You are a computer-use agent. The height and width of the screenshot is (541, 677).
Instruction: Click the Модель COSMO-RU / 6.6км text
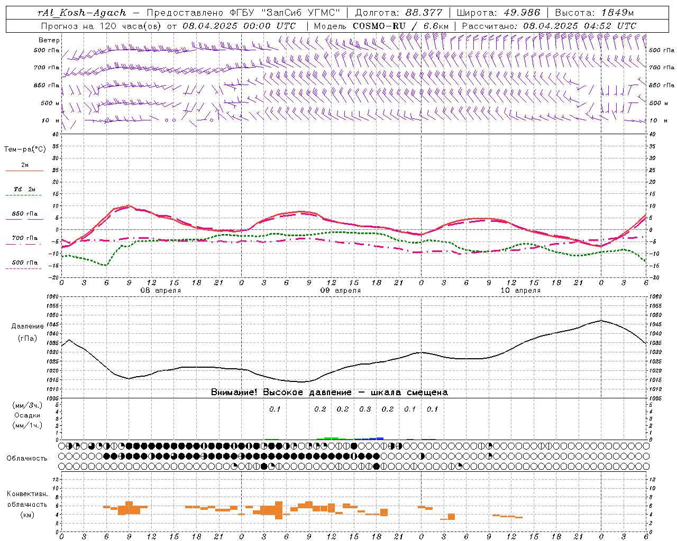point(381,25)
